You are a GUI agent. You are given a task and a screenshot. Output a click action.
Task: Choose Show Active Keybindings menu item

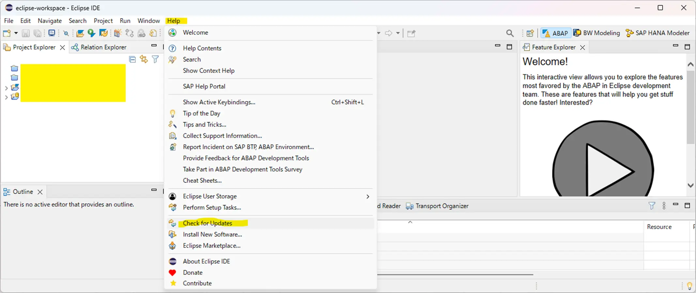point(271,102)
